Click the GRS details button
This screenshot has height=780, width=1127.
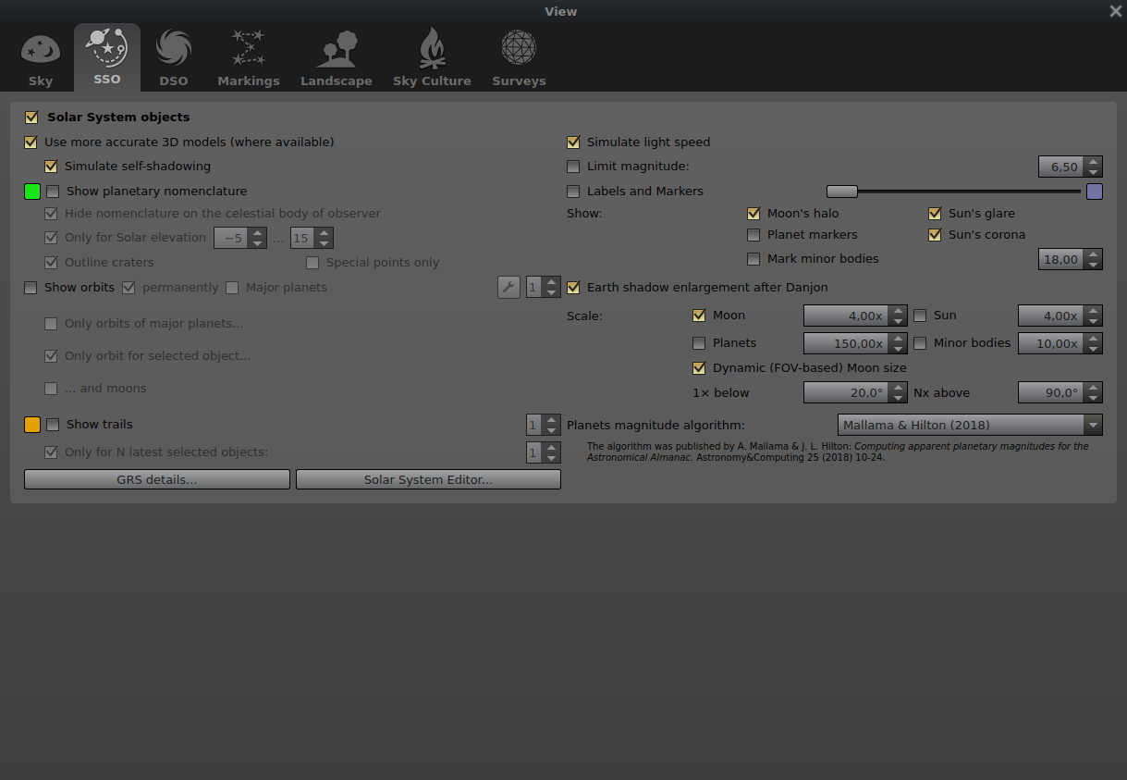pyautogui.click(x=156, y=480)
